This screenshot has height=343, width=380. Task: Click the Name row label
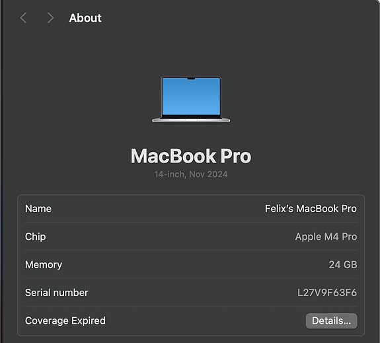coord(38,209)
